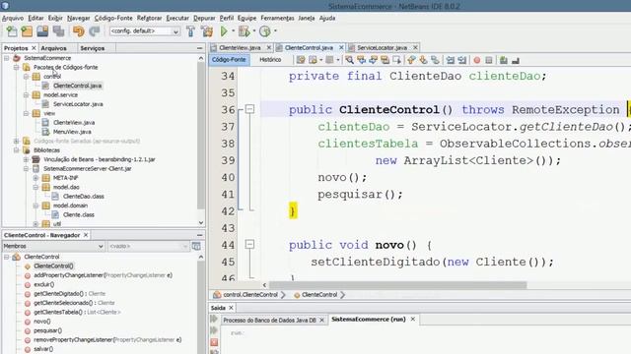Click the Find Selection magnifier icon in editor toolbar

click(x=349, y=60)
